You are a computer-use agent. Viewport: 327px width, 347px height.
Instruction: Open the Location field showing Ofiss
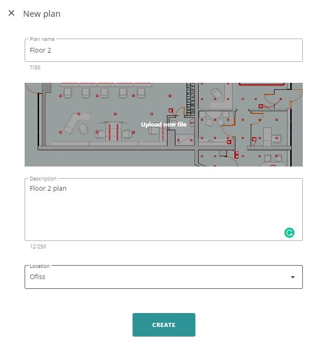164,277
